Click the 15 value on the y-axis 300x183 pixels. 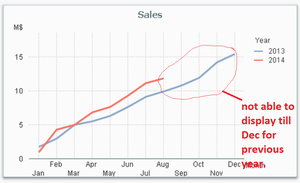pos(20,57)
